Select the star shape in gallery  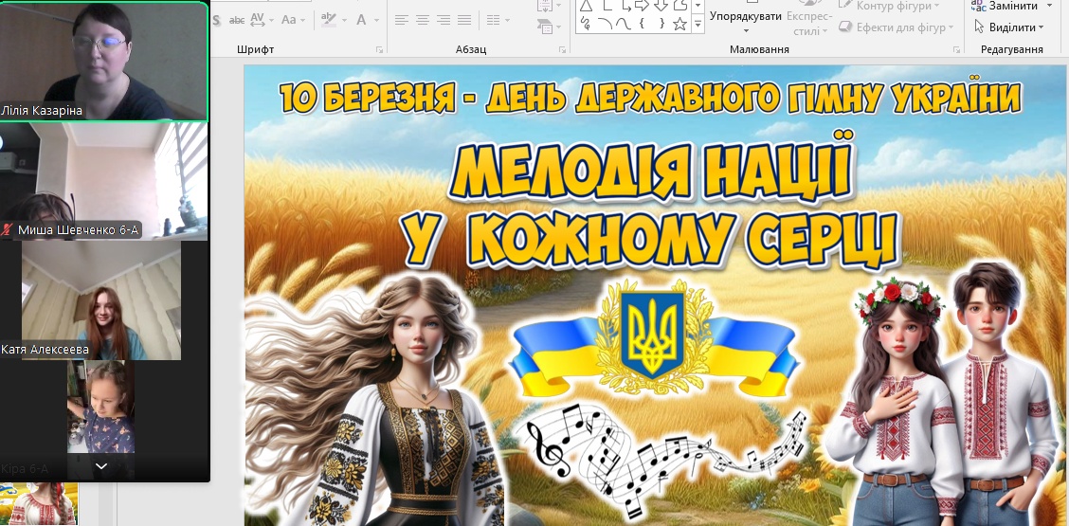[679, 25]
